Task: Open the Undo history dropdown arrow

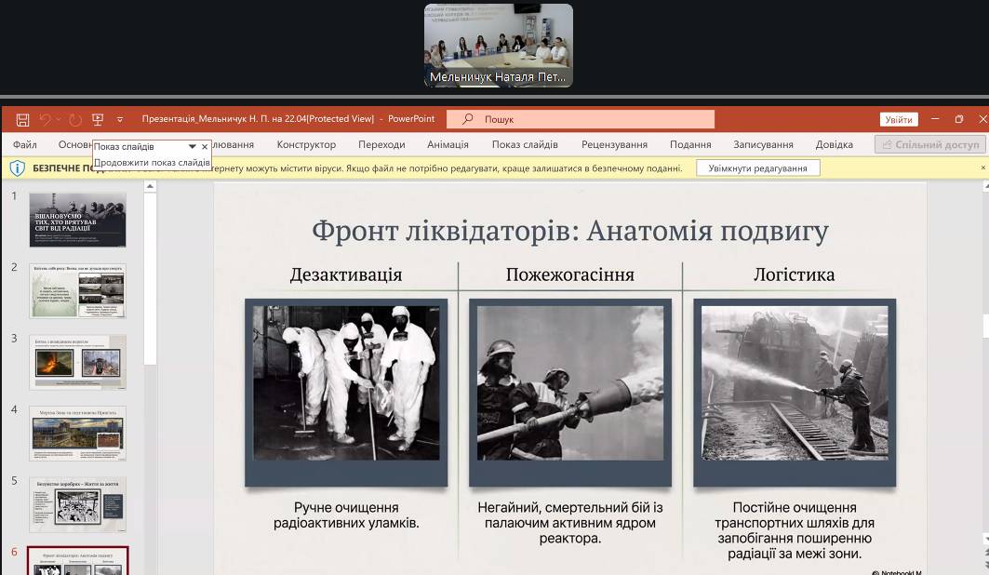Action: [x=59, y=119]
